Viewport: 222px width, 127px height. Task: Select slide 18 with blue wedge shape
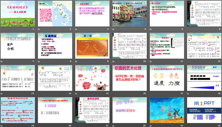[204, 78]
